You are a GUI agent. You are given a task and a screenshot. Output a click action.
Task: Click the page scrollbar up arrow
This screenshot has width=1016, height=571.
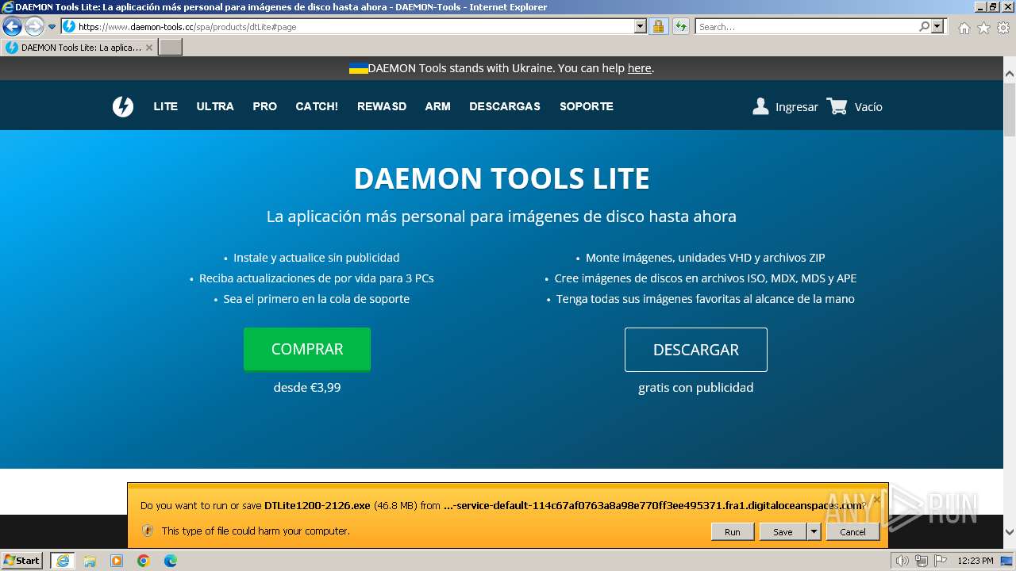click(1010, 74)
